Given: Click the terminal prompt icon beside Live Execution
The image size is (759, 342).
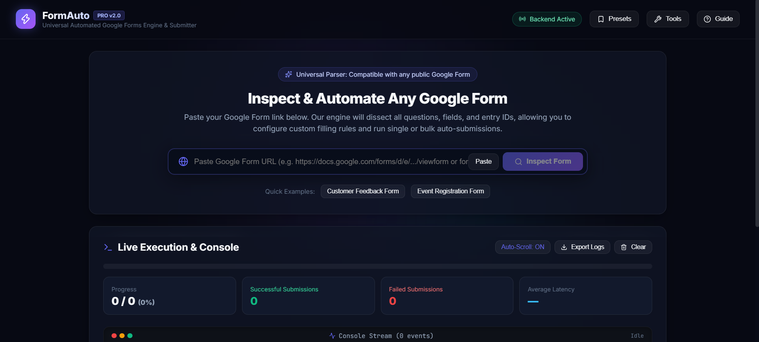Looking at the screenshot, I should (x=108, y=247).
